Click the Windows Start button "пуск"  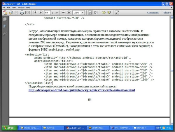pos(9,128)
